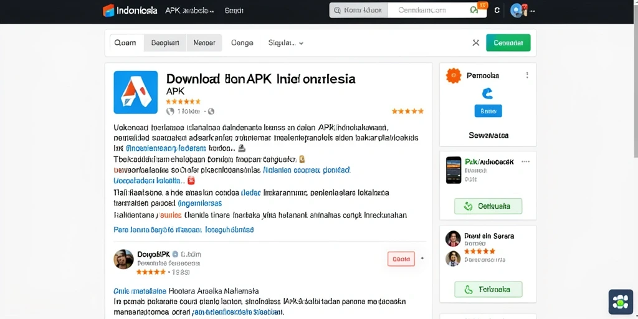Click the star rating under DoigobAPK
The image size is (638, 319).
pyautogui.click(x=151, y=272)
